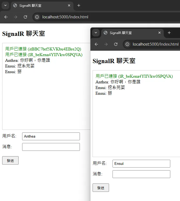Close SignalR 聊天室 tab in front window

[x=159, y=33]
